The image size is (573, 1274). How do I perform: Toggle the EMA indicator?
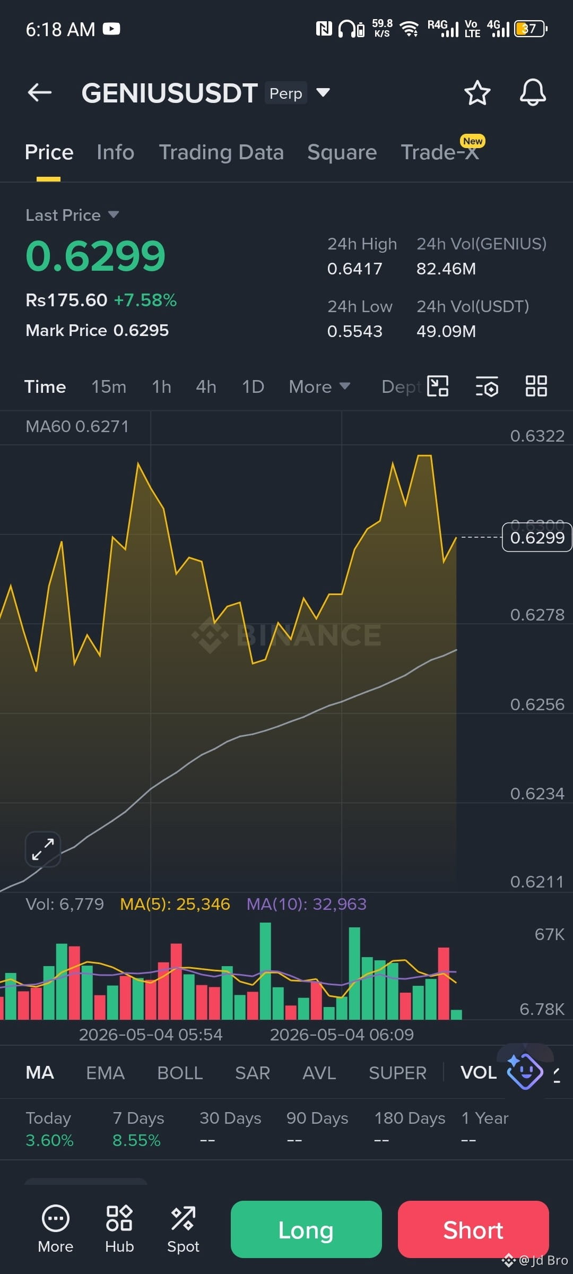[x=105, y=1072]
